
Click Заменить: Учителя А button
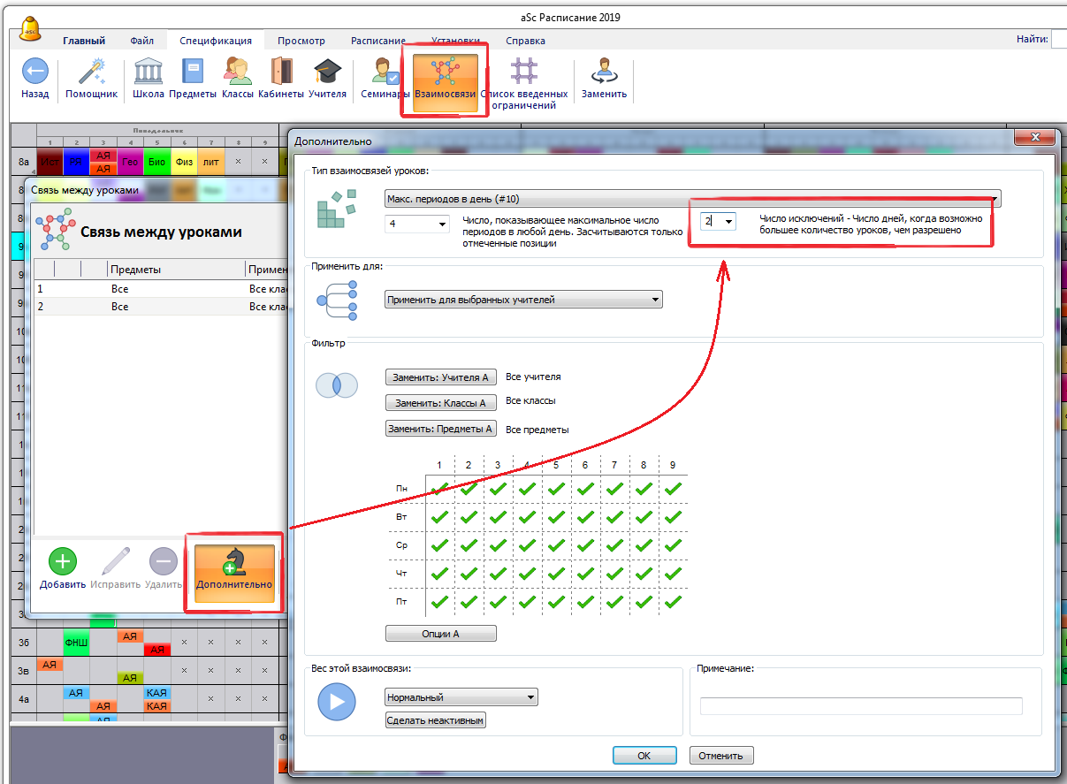pos(441,377)
